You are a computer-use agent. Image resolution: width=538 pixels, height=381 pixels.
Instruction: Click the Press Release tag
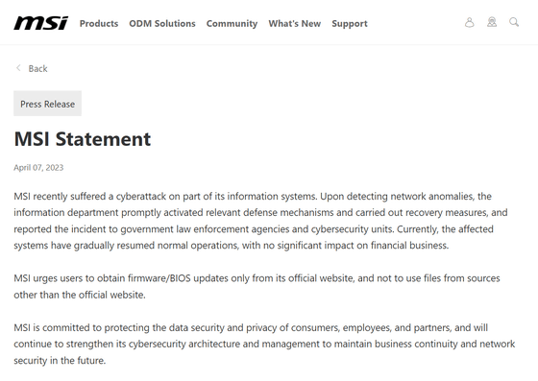tap(47, 104)
